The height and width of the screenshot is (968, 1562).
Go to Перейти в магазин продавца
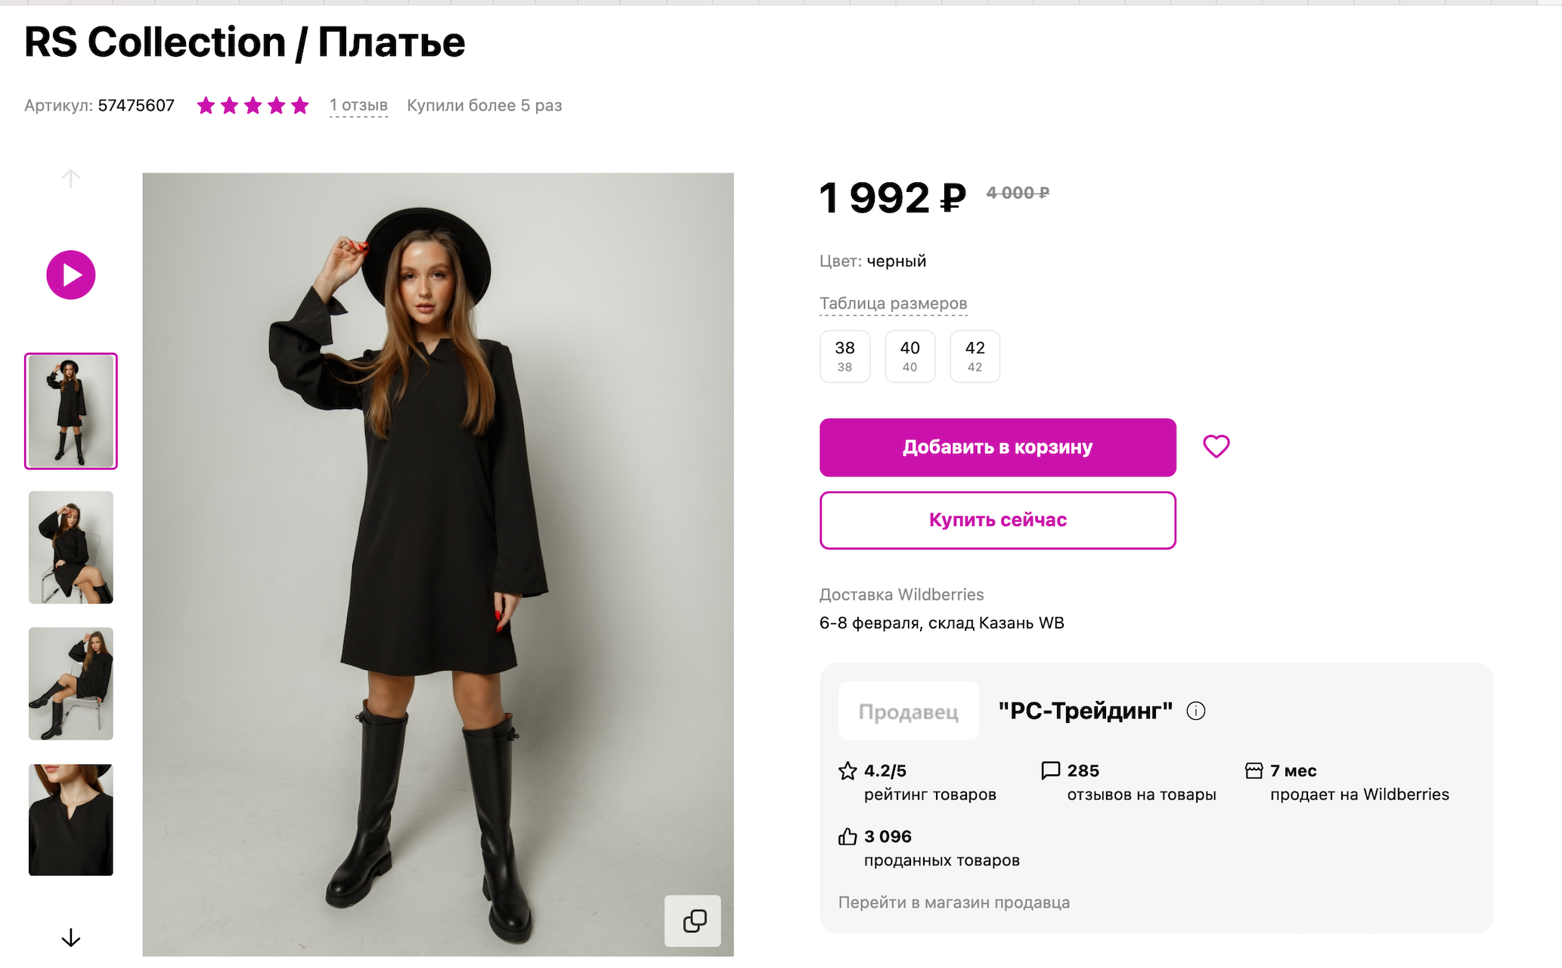point(953,902)
